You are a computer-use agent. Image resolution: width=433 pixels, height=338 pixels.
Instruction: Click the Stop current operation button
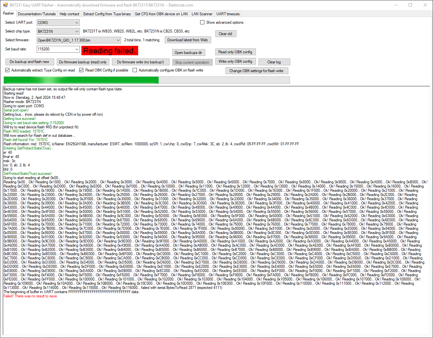point(192,62)
